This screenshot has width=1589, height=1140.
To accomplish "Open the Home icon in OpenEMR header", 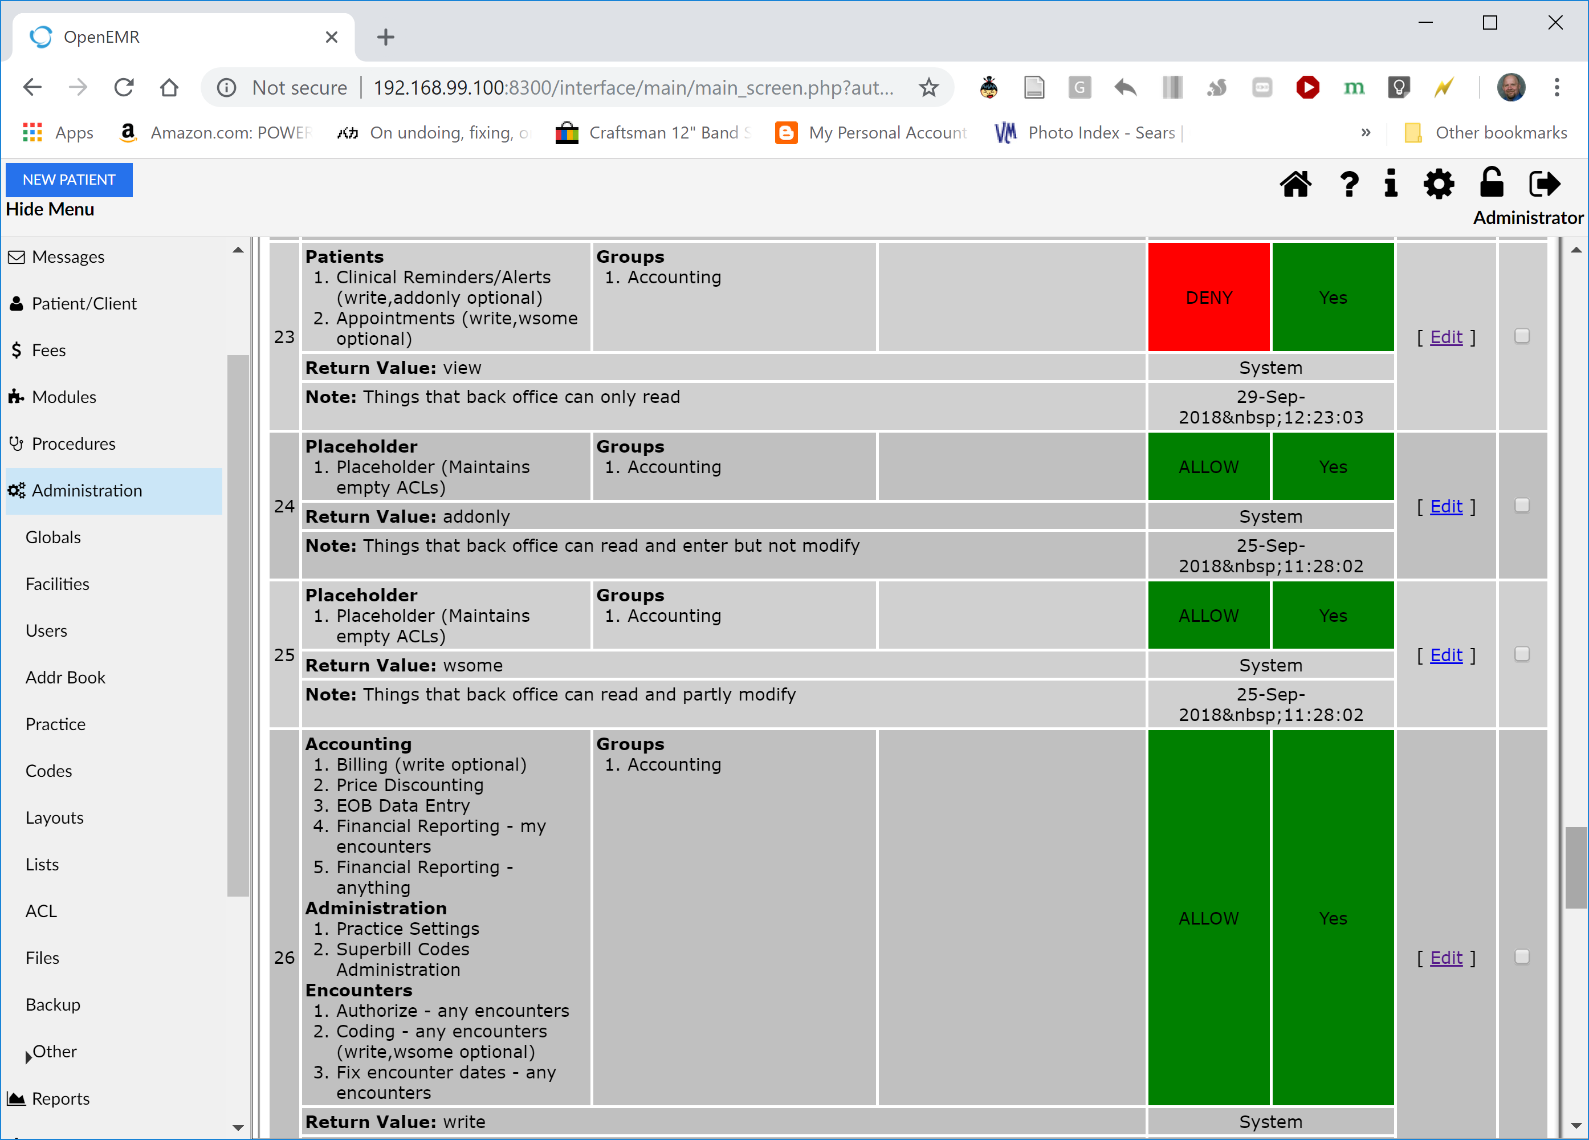I will coord(1295,184).
